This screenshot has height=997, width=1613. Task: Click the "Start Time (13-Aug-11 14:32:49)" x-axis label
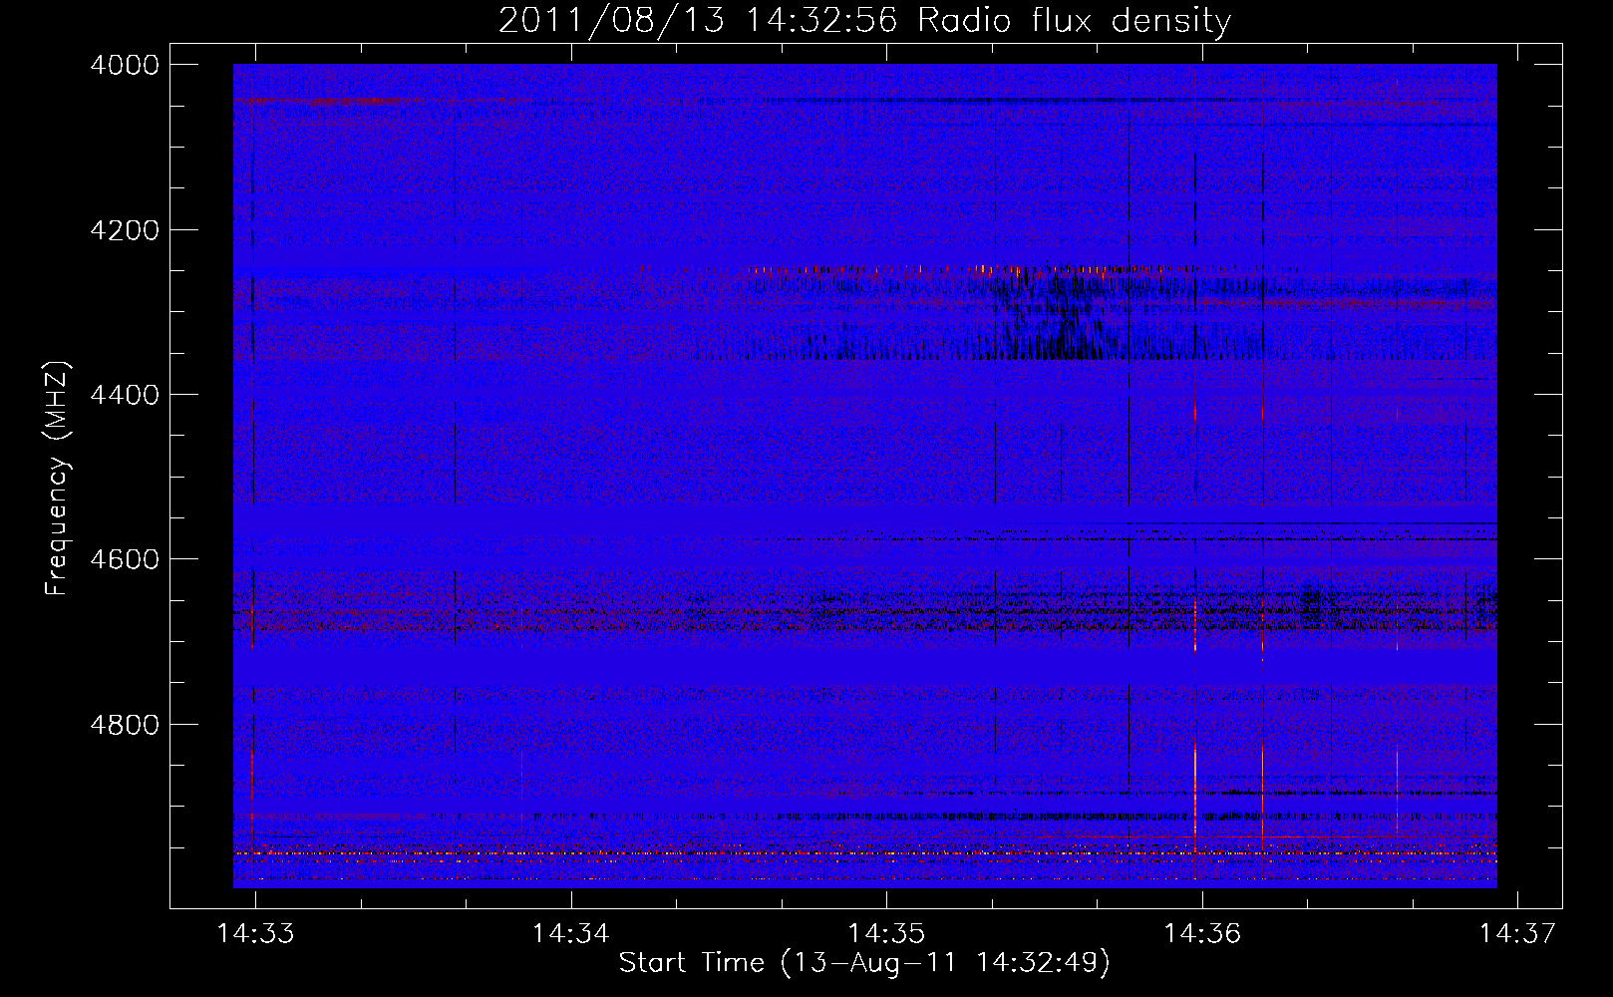[864, 963]
